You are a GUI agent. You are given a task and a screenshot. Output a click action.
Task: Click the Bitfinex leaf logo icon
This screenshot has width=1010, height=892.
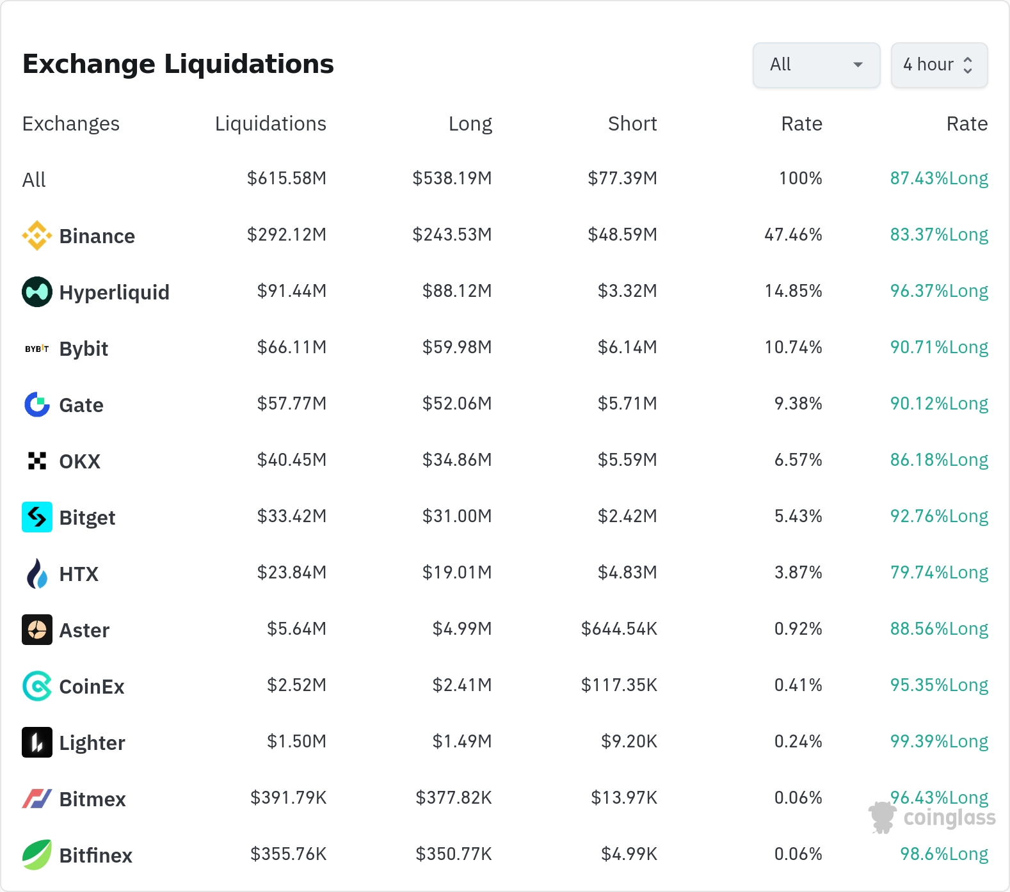pos(37,855)
